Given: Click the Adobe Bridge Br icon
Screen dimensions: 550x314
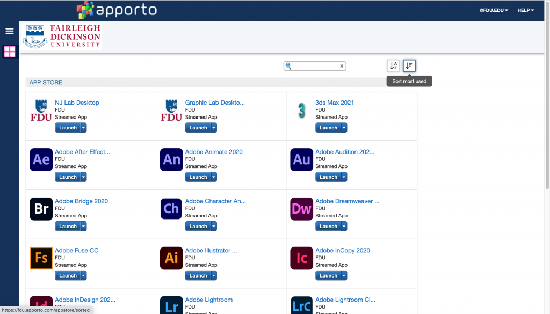Looking at the screenshot, I should 41,209.
